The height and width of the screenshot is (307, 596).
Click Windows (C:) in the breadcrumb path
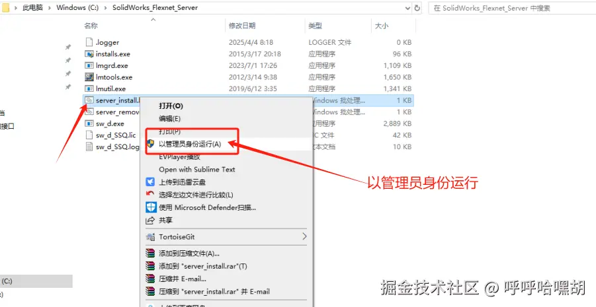point(77,7)
